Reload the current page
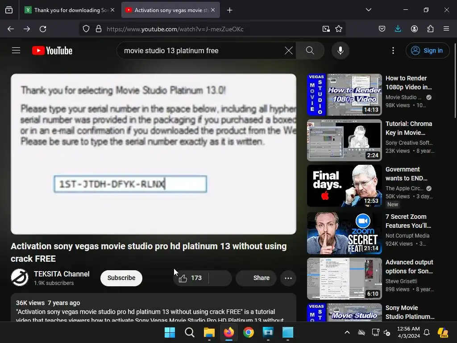Screen dimensions: 457x343 click(x=43, y=29)
